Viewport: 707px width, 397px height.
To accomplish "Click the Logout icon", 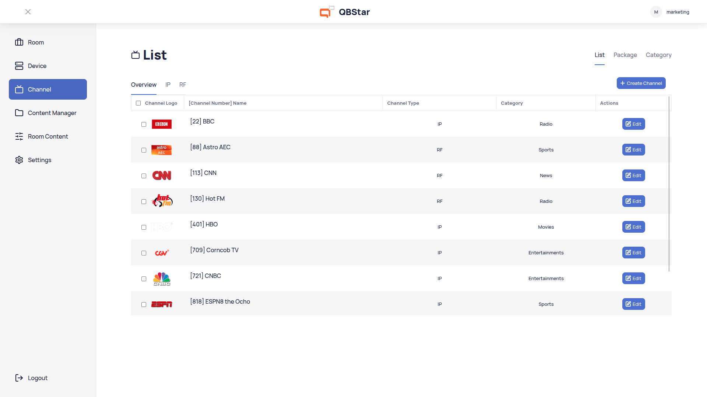I will [19, 378].
